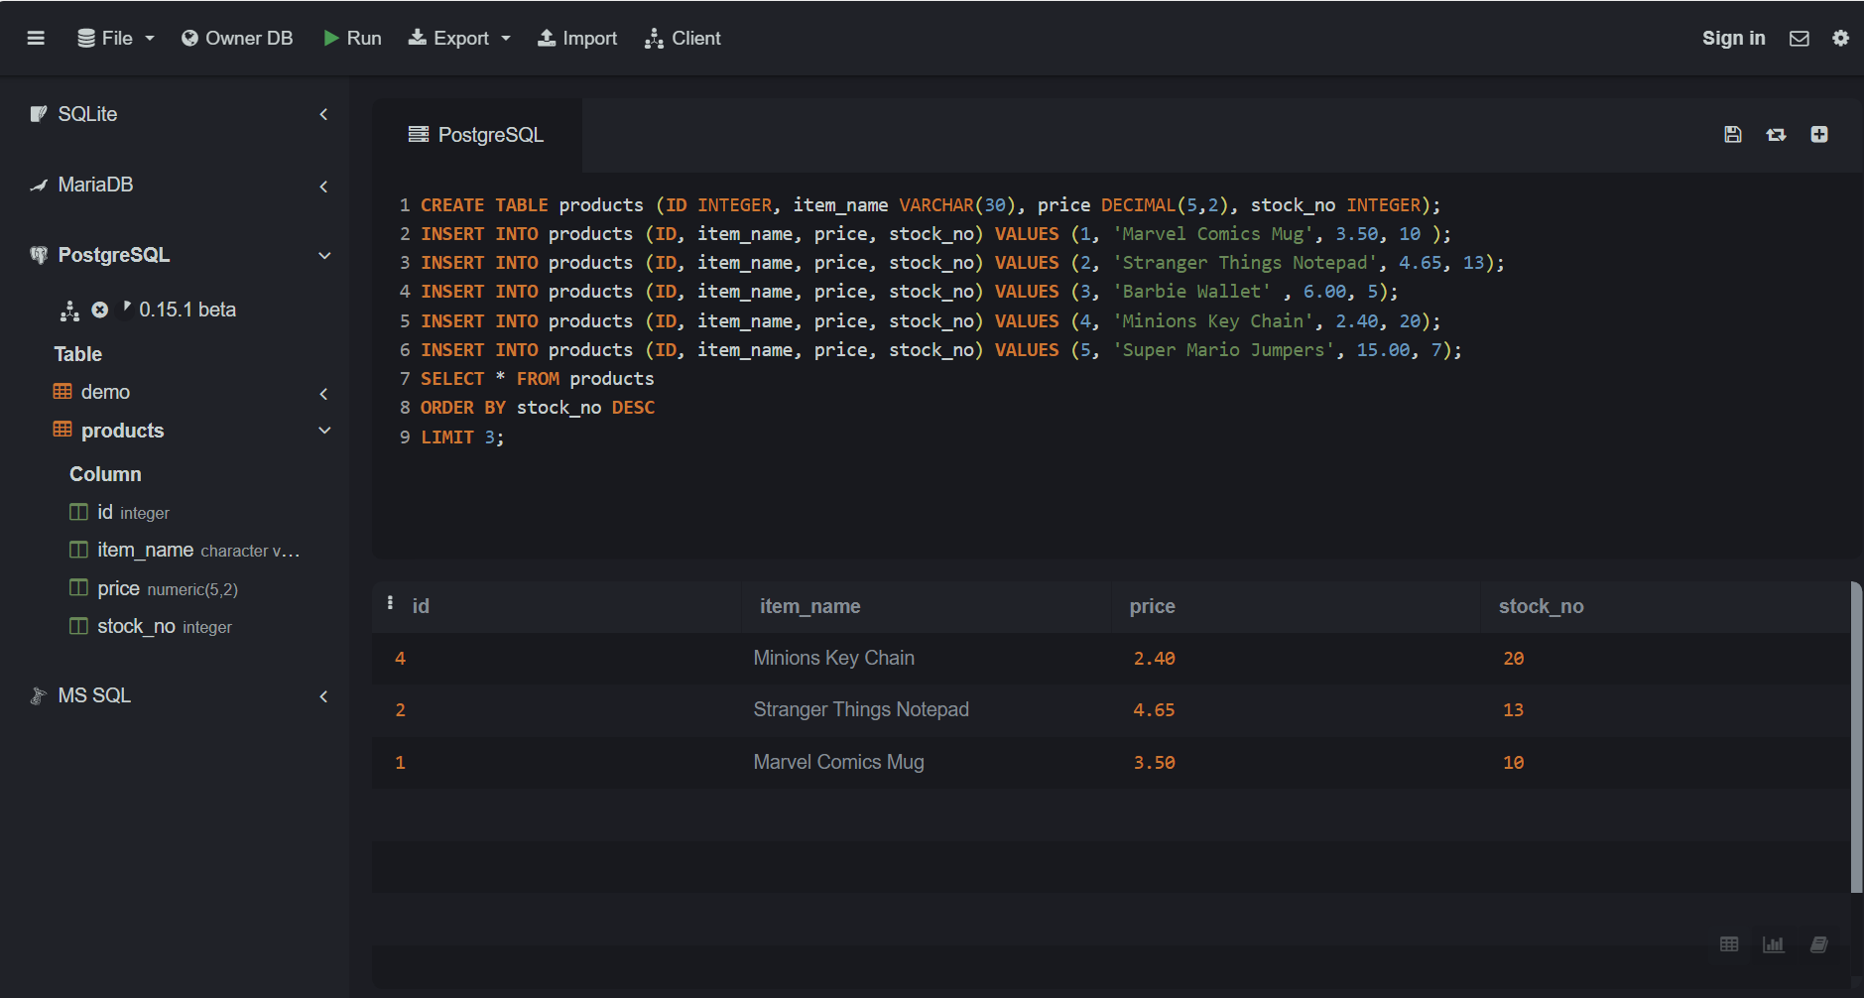Click the Stranger Things Notepad cell
The height and width of the screenshot is (998, 1864).
[x=861, y=709]
